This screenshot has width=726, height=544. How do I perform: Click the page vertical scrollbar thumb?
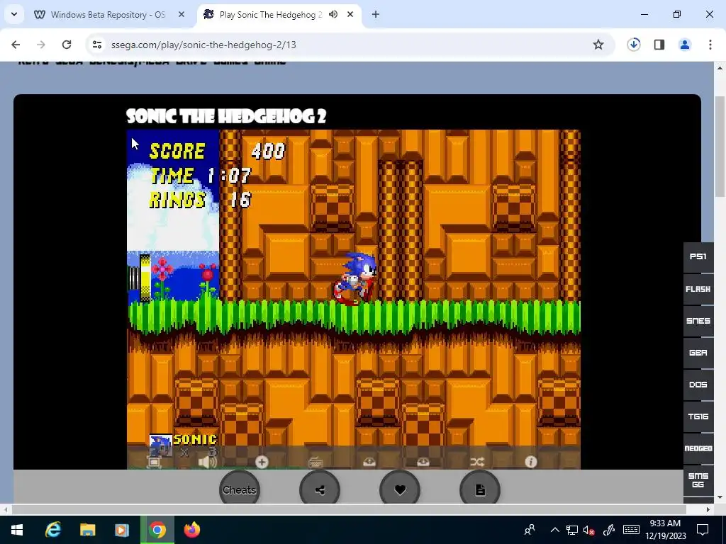(x=720, y=146)
